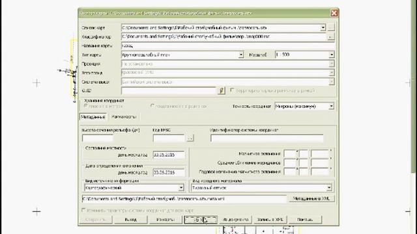Click the Выход button

[130, 220]
